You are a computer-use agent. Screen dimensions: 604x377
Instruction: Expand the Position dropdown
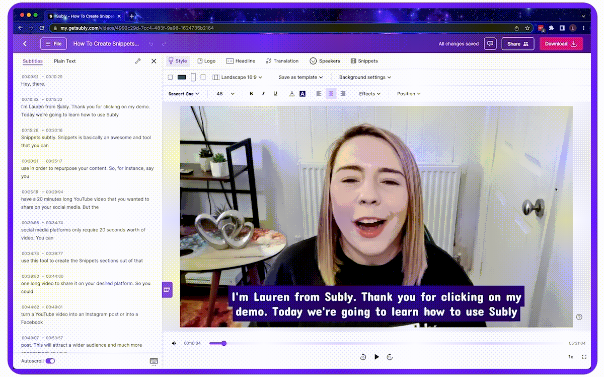coord(409,94)
